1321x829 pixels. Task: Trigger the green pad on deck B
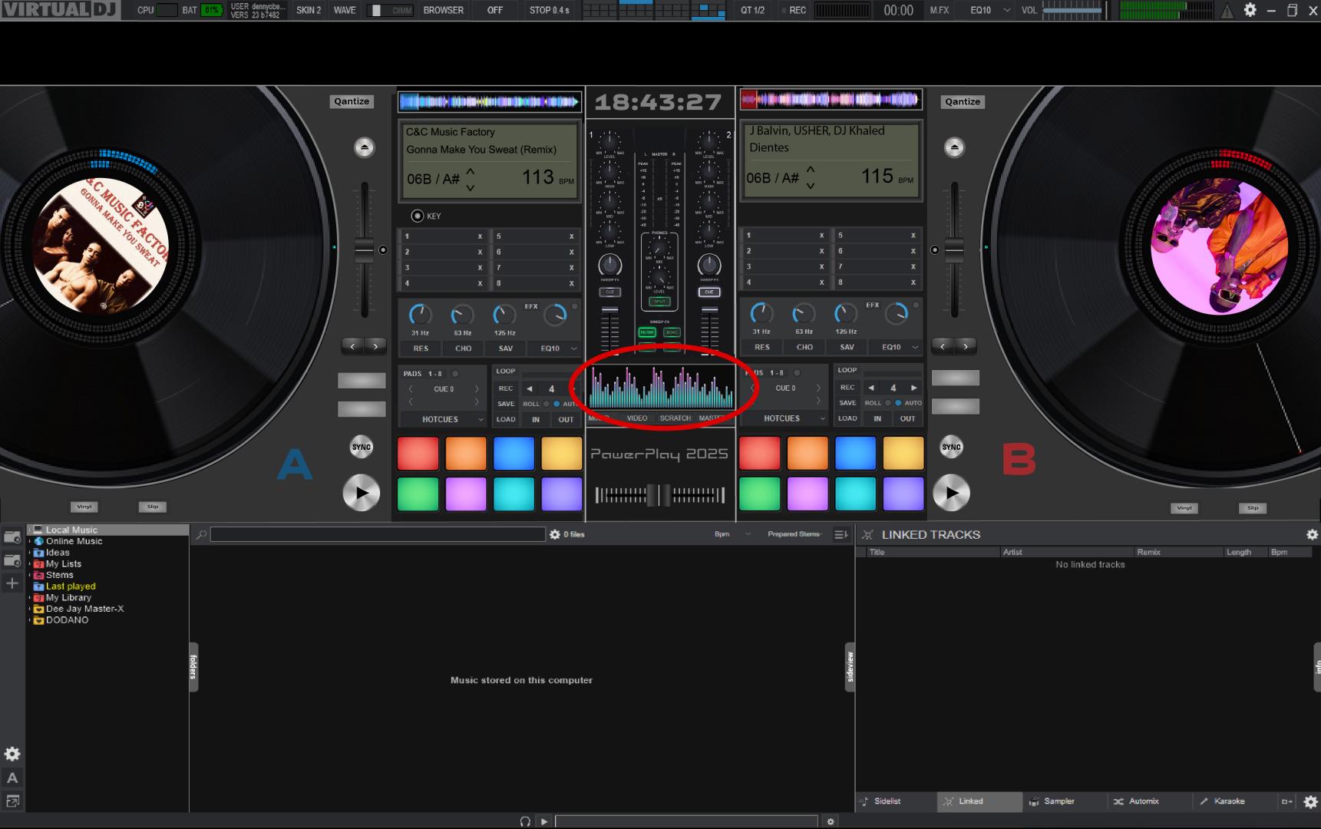[x=759, y=494]
